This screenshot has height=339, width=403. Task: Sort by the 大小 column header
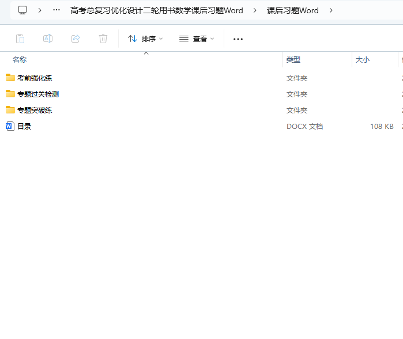coord(363,60)
